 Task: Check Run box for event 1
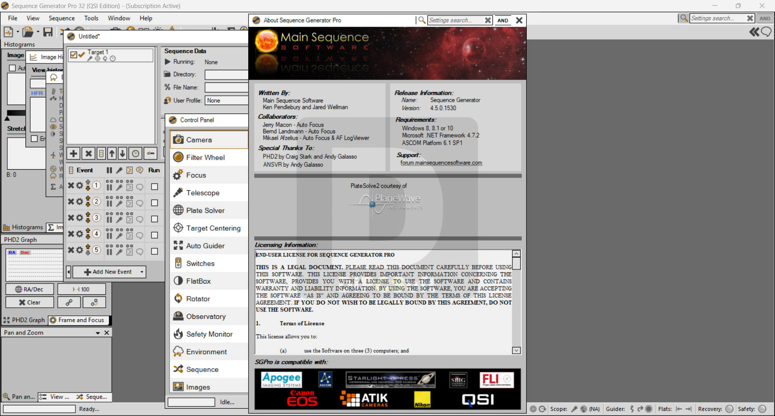click(154, 187)
